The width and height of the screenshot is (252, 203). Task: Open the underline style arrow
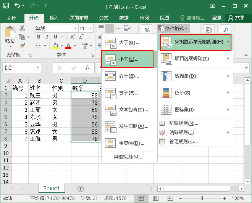coord(62,37)
